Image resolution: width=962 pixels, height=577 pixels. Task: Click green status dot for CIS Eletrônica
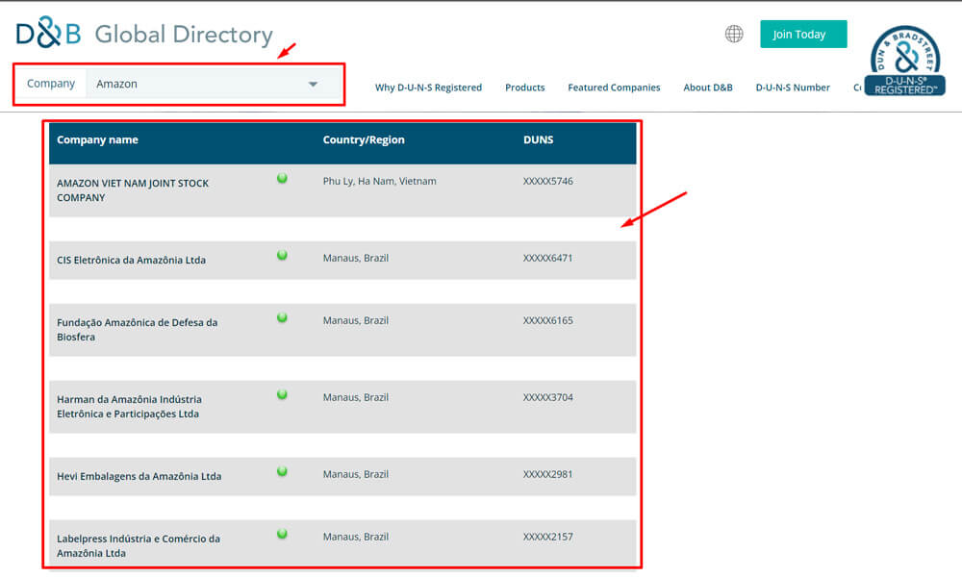point(282,255)
